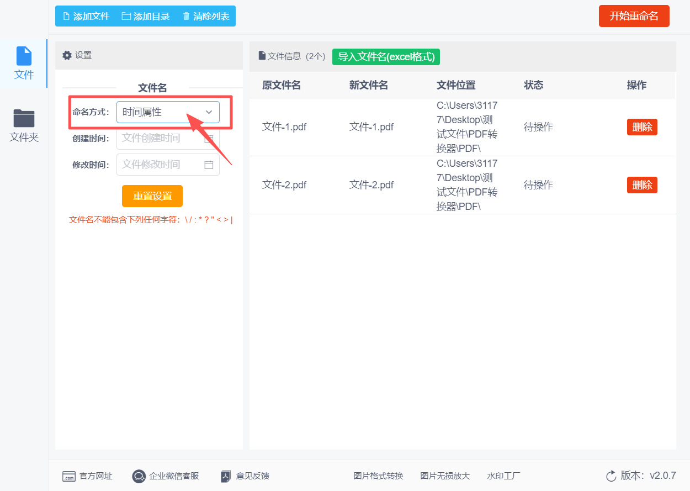Select original file name 文件-1.pdf
Viewport: 690px width, 491px height.
tap(284, 127)
